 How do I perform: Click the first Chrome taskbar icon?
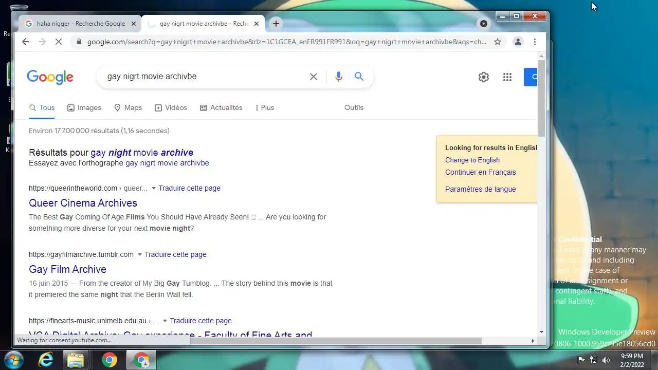coord(109,360)
